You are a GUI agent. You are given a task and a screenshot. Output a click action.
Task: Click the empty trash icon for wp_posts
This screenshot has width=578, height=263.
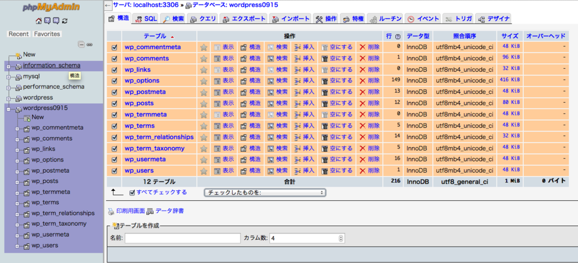click(325, 103)
